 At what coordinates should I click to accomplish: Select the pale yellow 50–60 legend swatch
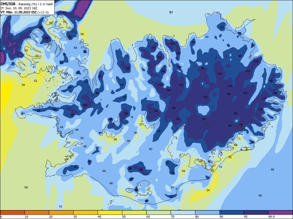click(x=134, y=213)
